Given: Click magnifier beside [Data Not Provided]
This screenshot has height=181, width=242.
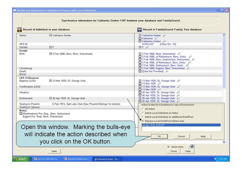Looking at the screenshot, I should (167, 71).
